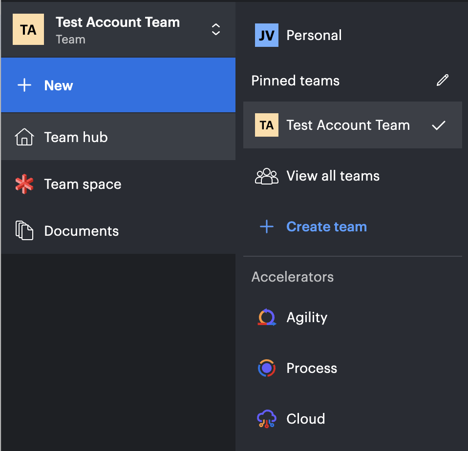
Task: Click the TA avatar in pinned teams
Action: point(267,125)
